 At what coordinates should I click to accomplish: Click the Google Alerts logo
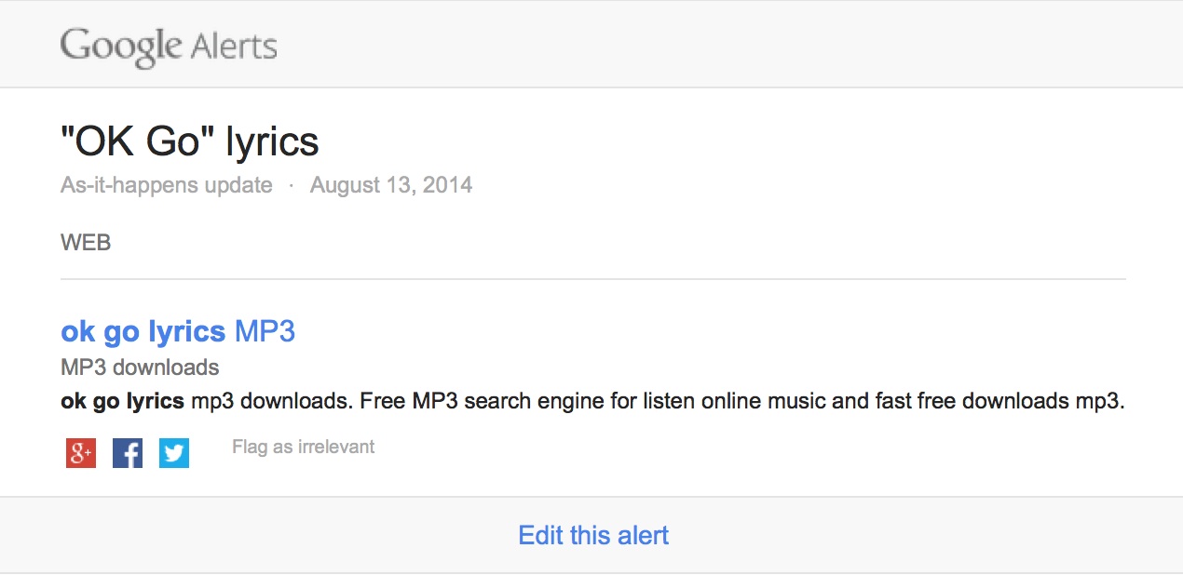(169, 47)
